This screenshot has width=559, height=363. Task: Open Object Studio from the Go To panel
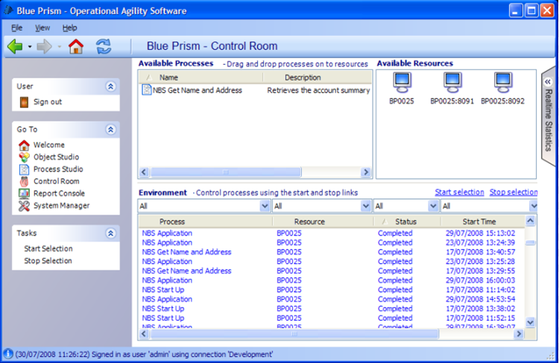pos(55,157)
